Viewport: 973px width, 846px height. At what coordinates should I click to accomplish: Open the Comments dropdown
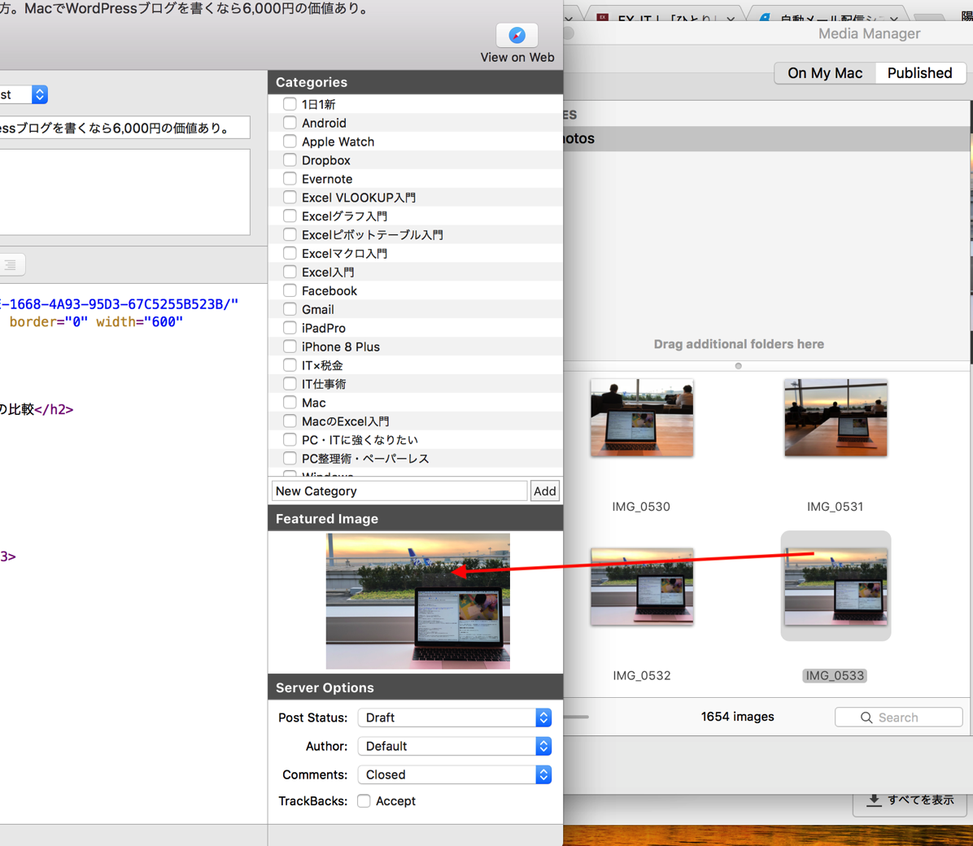point(455,774)
